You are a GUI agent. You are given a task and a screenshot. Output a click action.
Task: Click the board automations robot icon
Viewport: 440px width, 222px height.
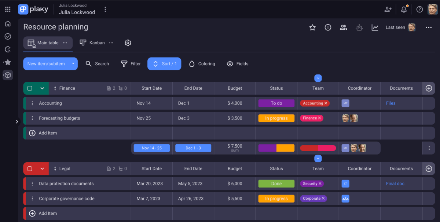click(359, 27)
